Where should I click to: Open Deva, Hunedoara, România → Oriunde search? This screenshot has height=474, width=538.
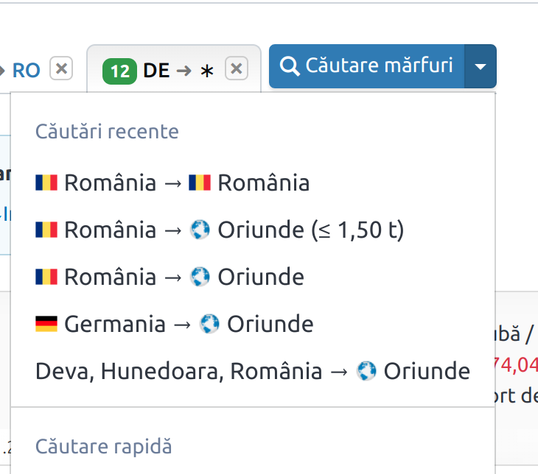252,371
